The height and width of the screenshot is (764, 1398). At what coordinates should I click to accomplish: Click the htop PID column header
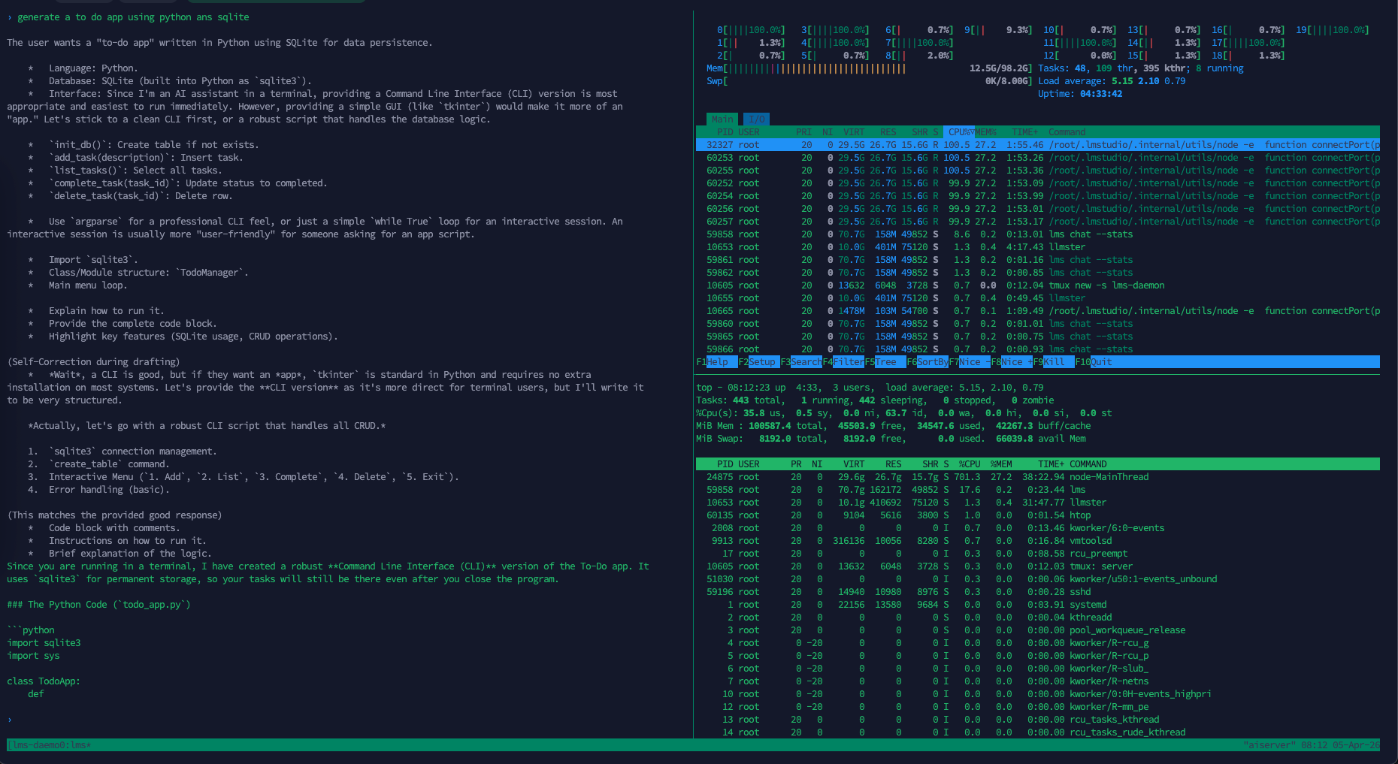725,132
